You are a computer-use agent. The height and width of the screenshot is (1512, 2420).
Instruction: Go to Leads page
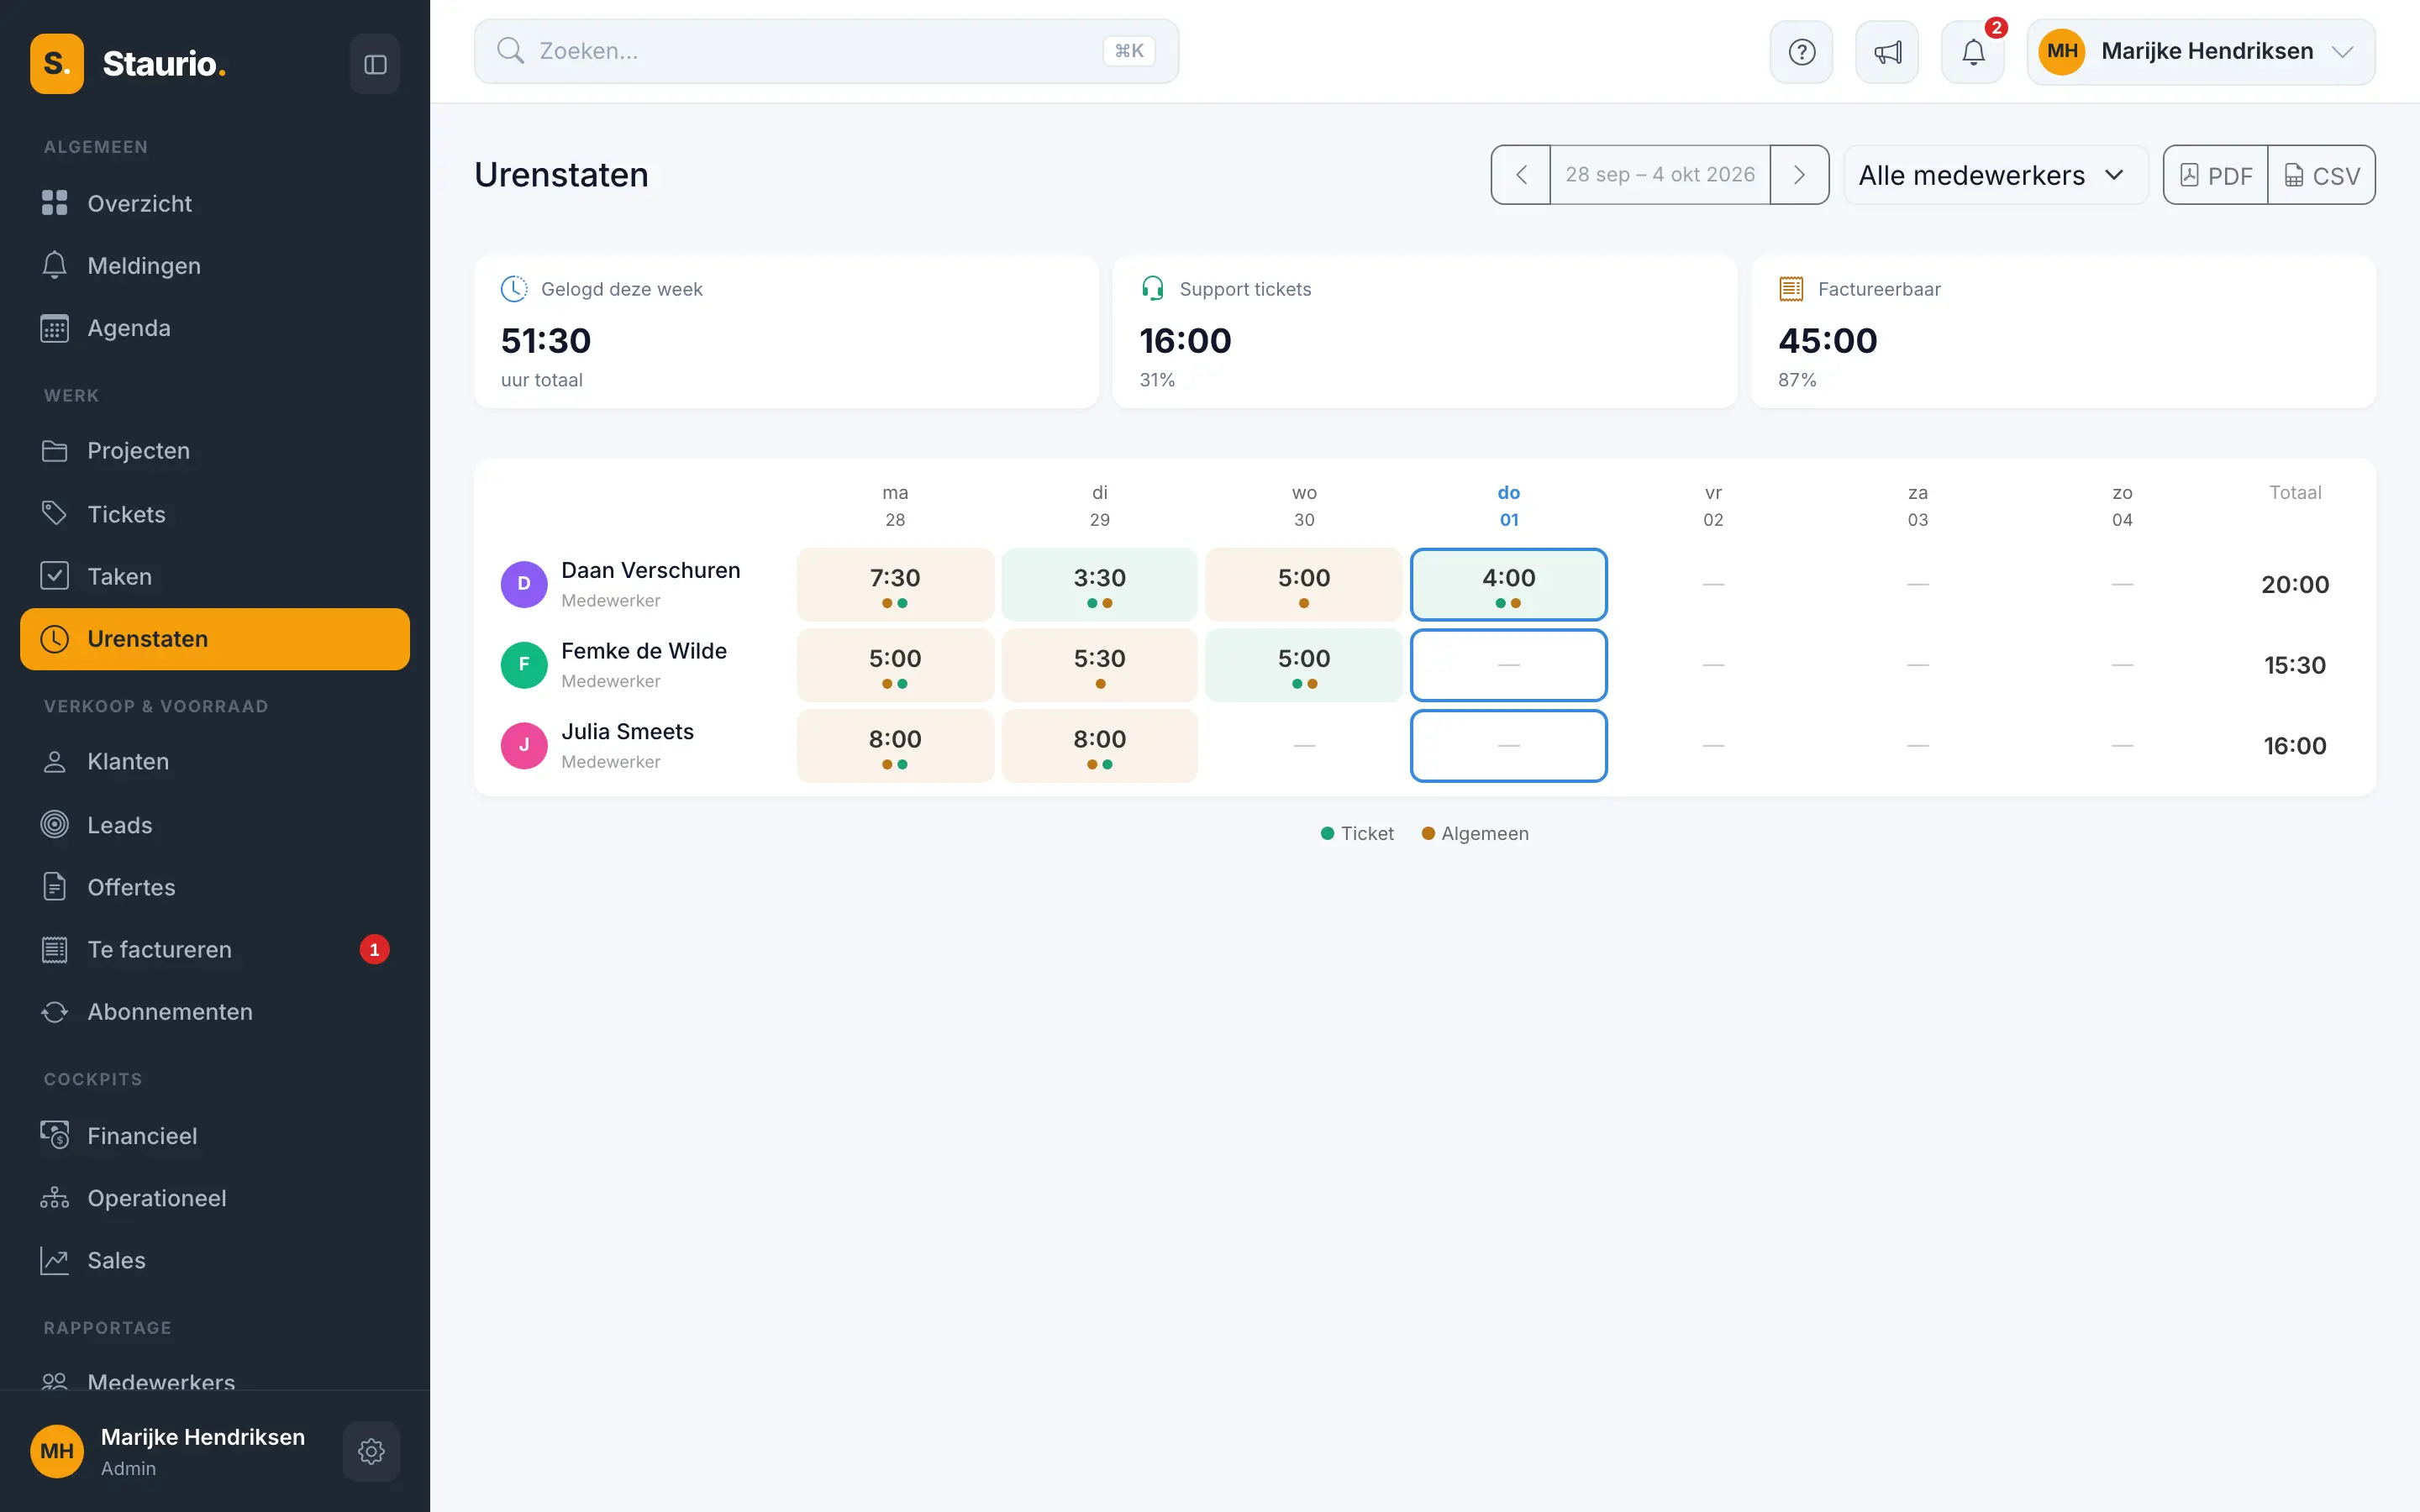pos(215,825)
